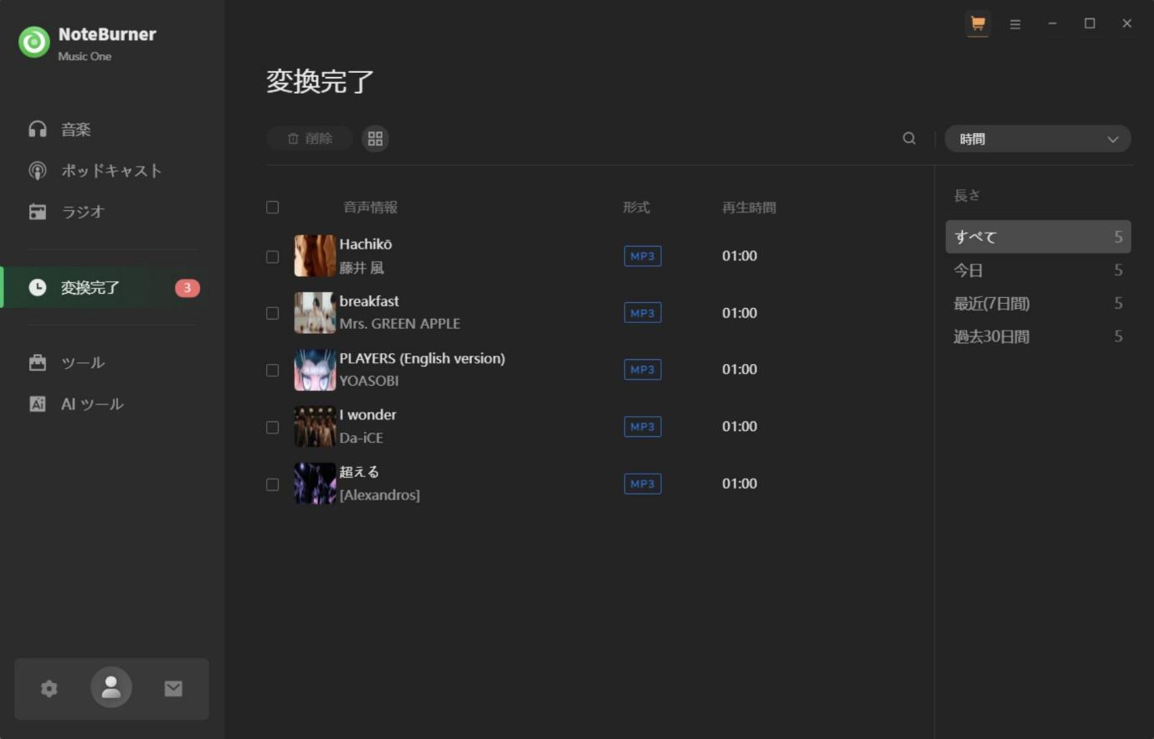1154x739 pixels.
Task: Switch to grid view layout icon
Action: click(x=375, y=139)
